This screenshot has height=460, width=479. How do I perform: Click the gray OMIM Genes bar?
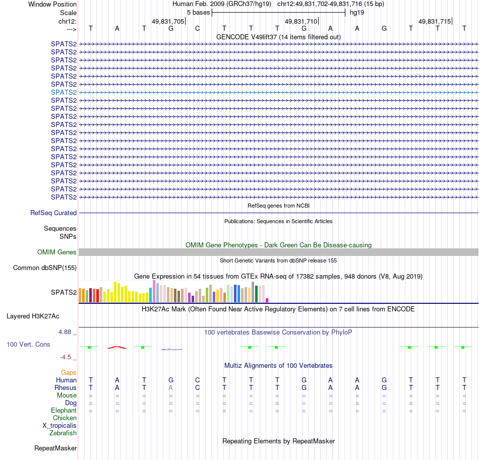pos(278,252)
